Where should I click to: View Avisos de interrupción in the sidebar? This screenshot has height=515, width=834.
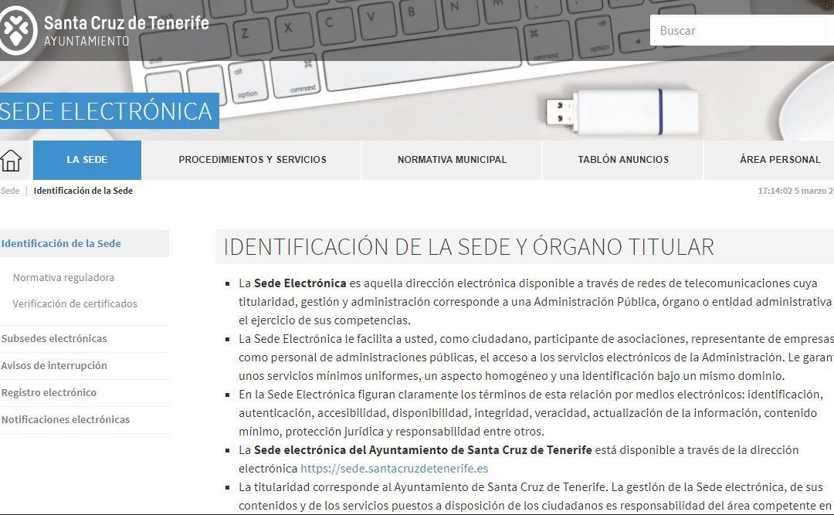click(x=55, y=365)
